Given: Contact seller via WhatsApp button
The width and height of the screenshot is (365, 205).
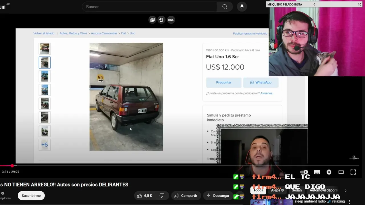Looking at the screenshot, I should point(261,82).
